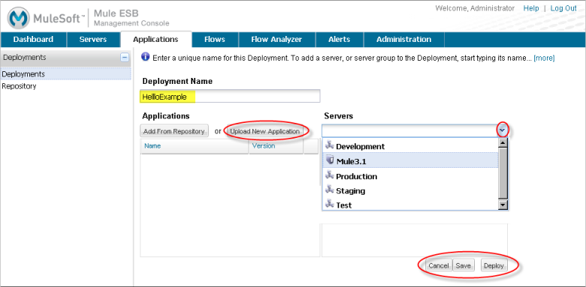Viewport: 586px width, 287px height.
Task: Click the Save button
Action: (x=464, y=265)
